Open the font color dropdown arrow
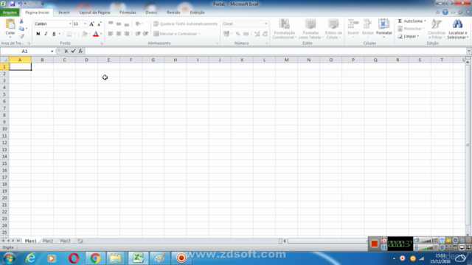This screenshot has height=265, width=472. point(101,34)
